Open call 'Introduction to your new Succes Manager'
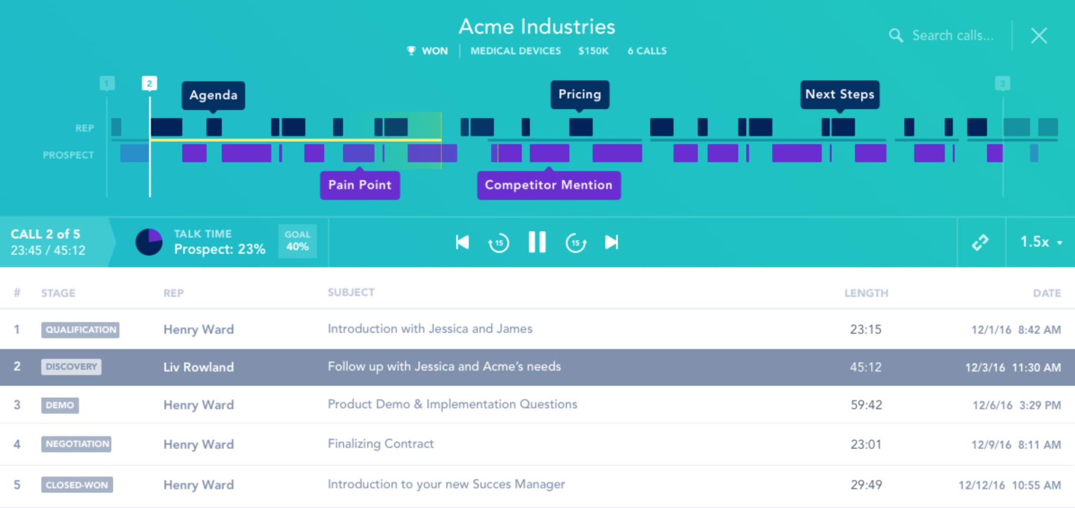This screenshot has width=1075, height=508. coord(446,484)
